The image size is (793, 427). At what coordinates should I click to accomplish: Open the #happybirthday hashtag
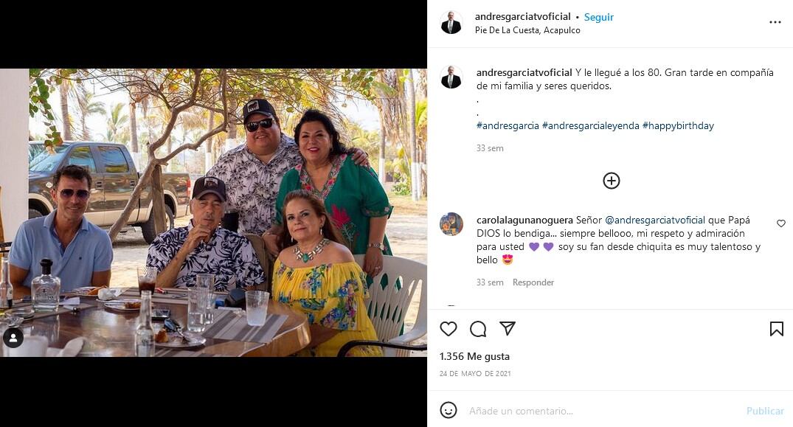[678, 126]
